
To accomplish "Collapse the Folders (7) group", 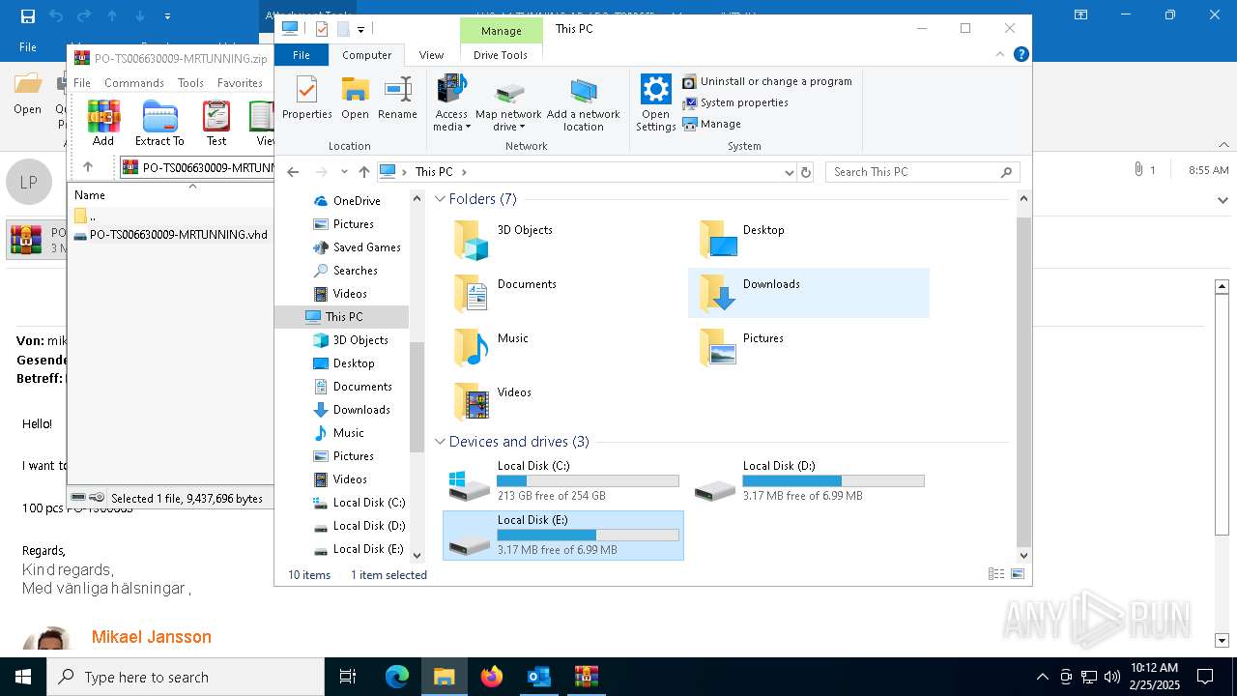I will [440, 199].
